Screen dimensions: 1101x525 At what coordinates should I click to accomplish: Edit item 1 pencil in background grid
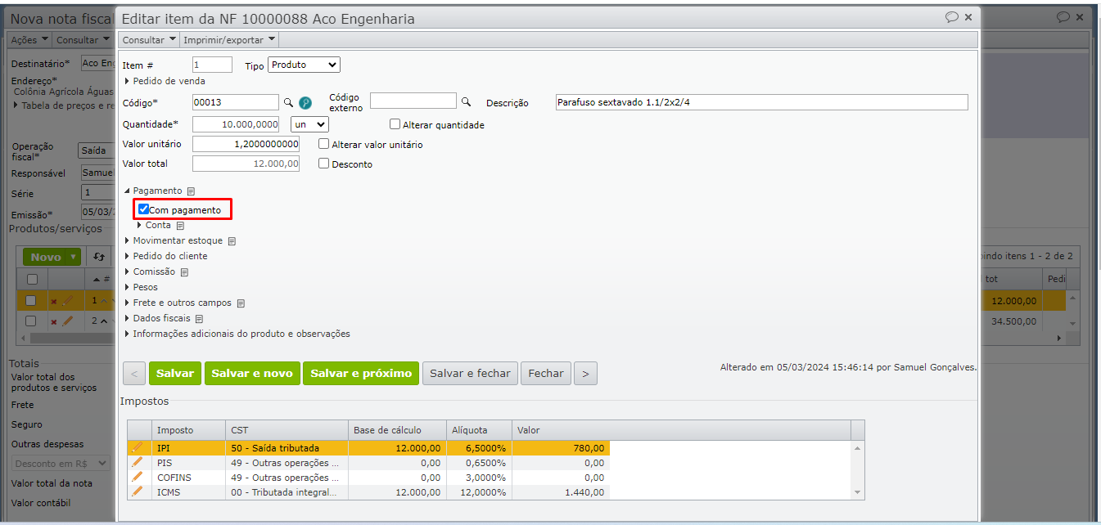[69, 300]
